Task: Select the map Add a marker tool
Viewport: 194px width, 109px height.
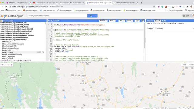Action: tap(2, 65)
